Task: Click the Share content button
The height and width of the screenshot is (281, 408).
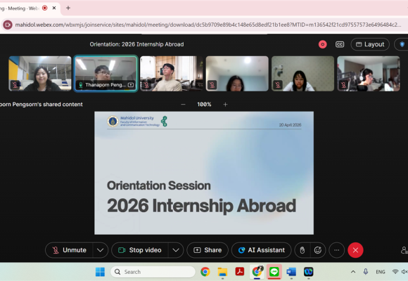Action: (x=208, y=250)
